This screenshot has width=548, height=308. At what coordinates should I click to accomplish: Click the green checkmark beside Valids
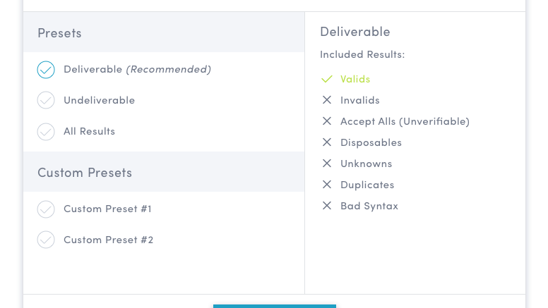click(x=326, y=79)
